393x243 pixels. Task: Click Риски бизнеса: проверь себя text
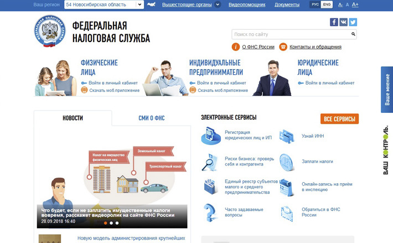pos(250,162)
